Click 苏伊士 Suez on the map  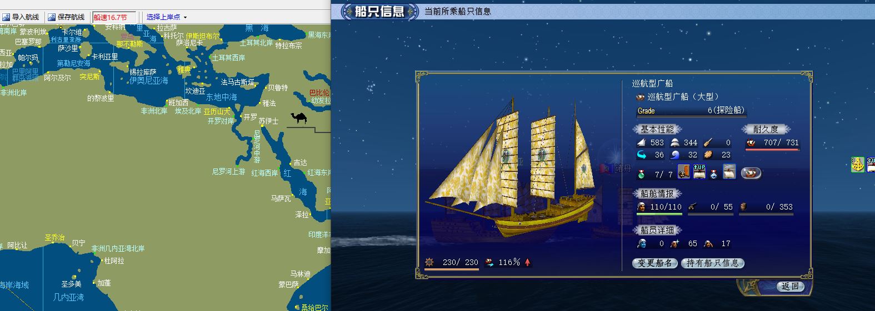[268, 121]
